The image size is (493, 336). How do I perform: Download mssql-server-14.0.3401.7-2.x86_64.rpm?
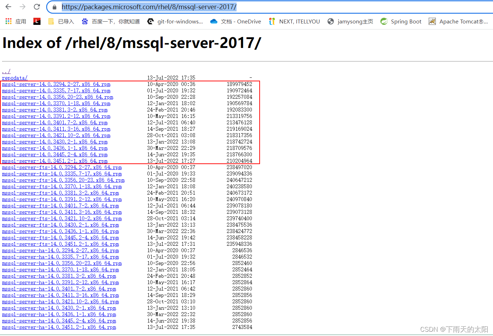[x=55, y=123]
